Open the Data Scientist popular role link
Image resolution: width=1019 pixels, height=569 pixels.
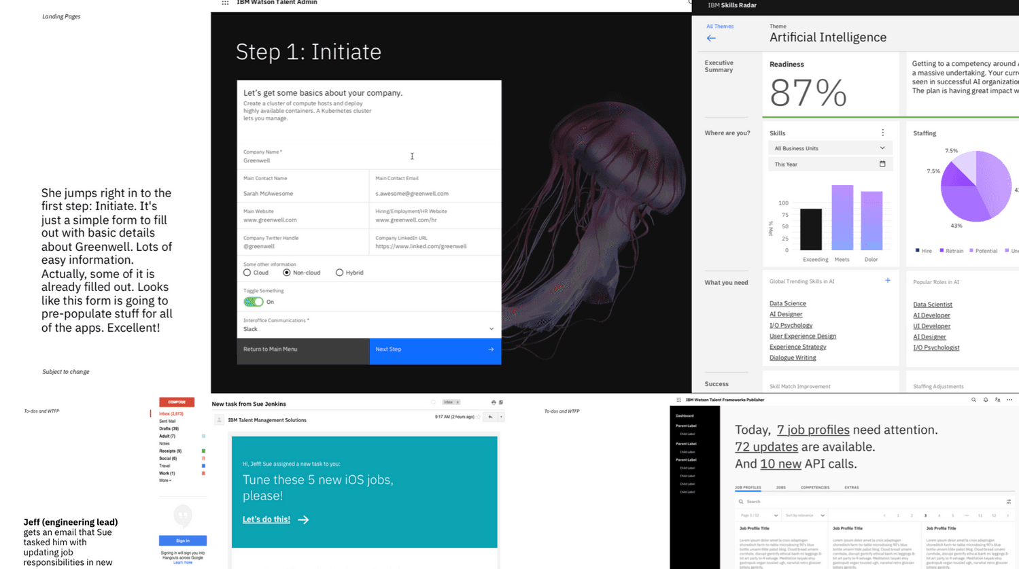(932, 305)
